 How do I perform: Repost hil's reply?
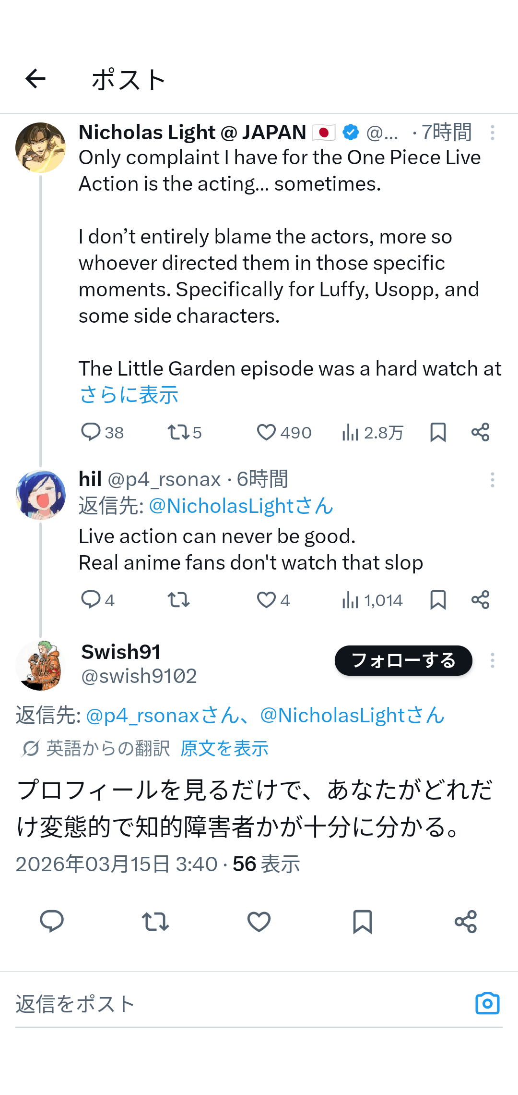coord(178,600)
